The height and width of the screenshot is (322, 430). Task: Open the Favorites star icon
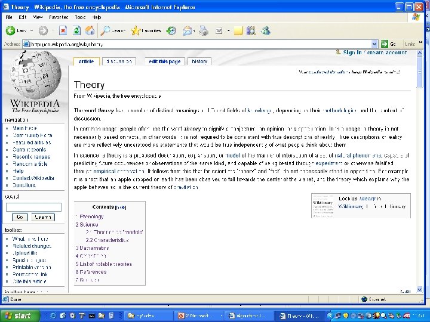136,30
